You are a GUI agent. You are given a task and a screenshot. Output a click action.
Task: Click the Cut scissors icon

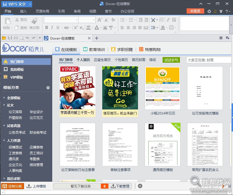coord(17,20)
